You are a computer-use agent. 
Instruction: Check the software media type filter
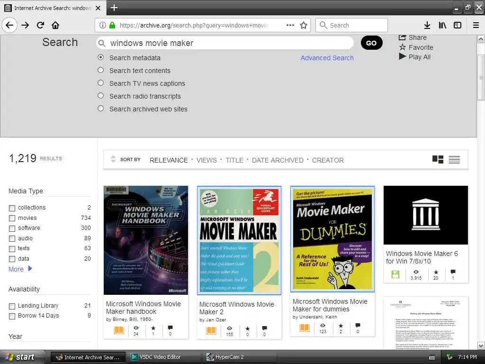point(12,228)
